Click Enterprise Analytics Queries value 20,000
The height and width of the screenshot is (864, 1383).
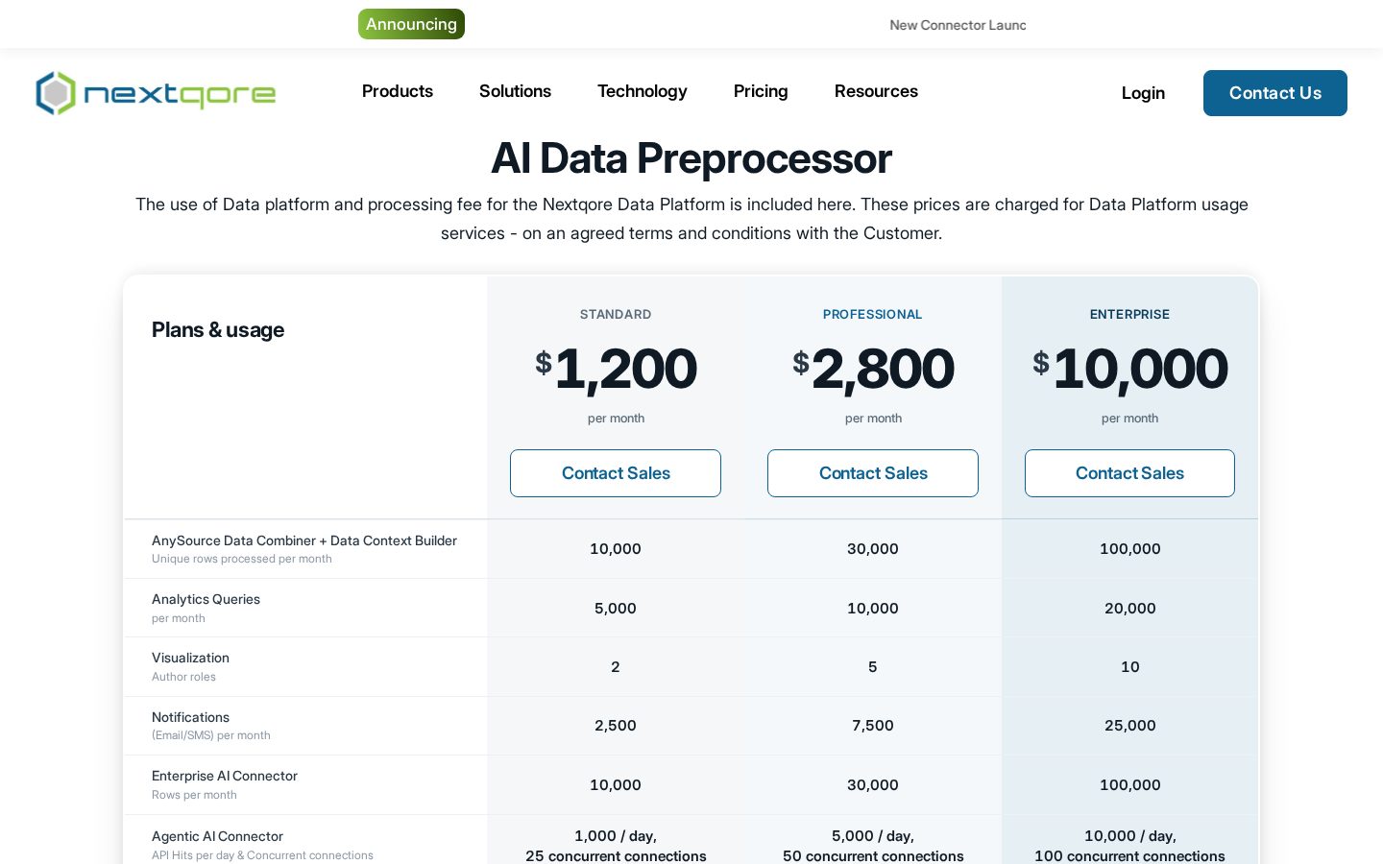[1129, 609]
